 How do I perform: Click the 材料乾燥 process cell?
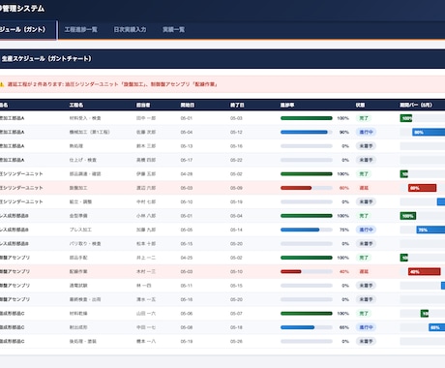click(78, 314)
